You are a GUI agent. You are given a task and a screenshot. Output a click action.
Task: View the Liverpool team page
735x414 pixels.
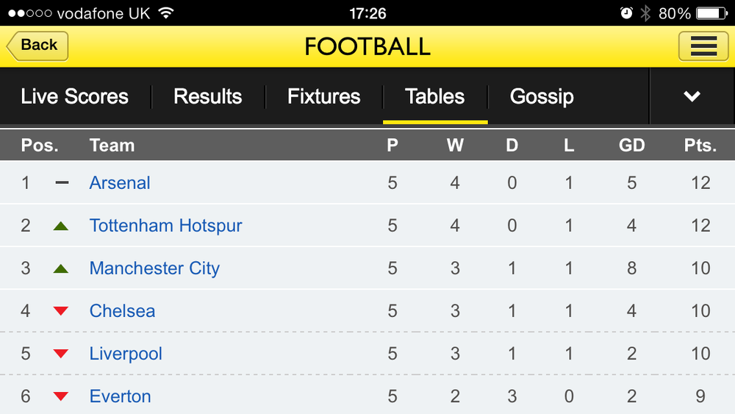pos(126,353)
